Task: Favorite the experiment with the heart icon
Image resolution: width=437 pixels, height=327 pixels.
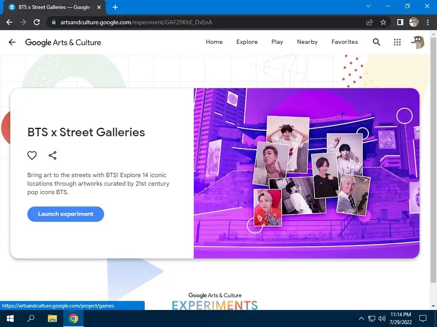Action: [32, 155]
